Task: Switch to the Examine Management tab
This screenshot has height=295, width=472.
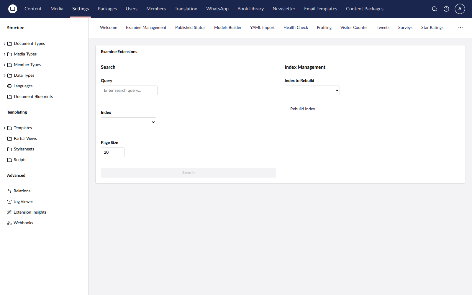Action: tap(146, 28)
